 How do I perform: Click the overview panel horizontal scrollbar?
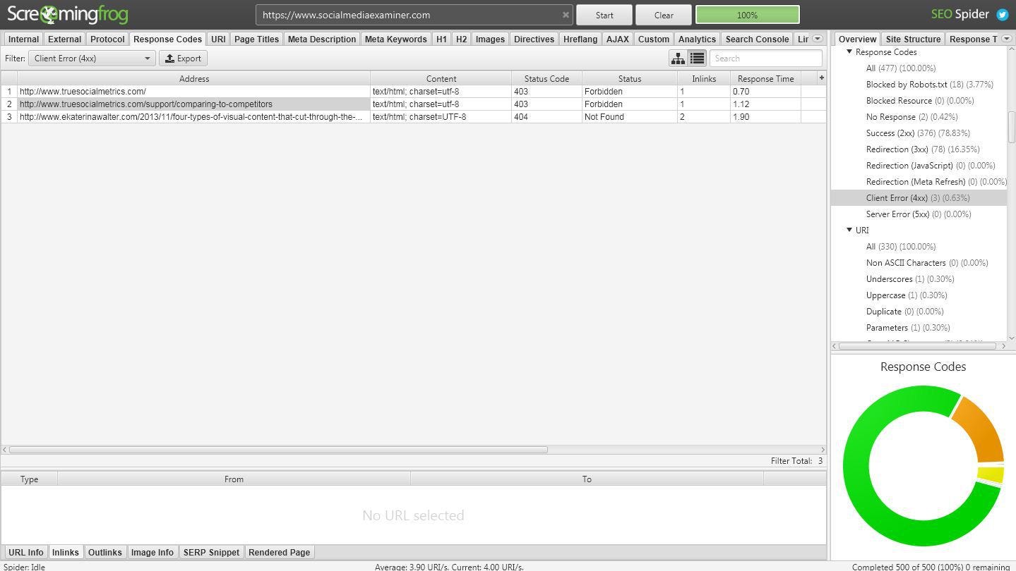pos(917,346)
